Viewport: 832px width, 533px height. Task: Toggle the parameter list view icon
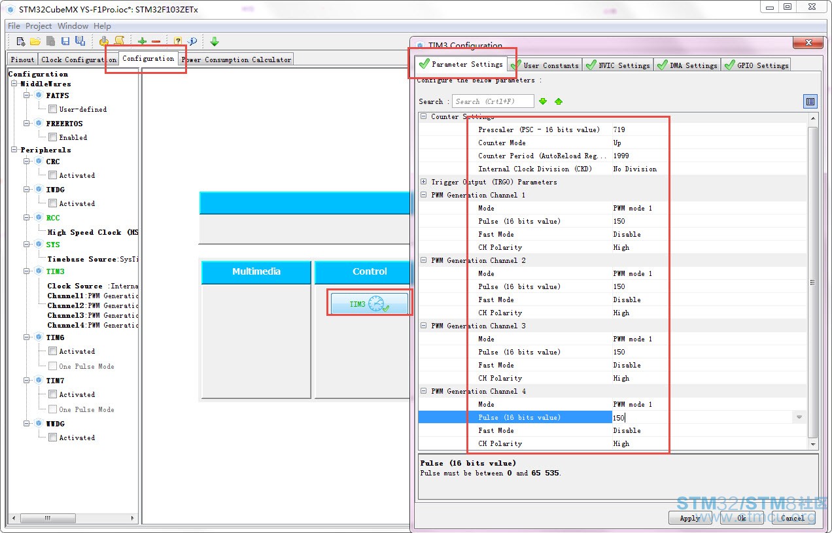[x=810, y=101]
